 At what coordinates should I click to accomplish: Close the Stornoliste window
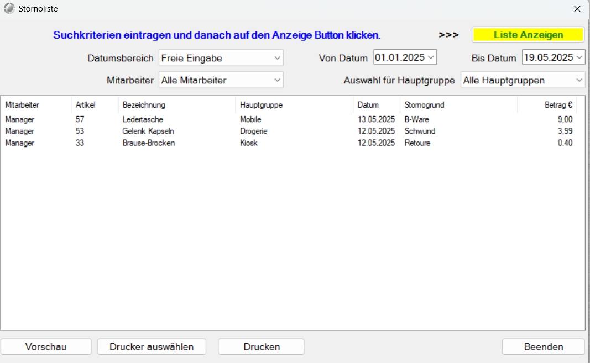(577, 9)
